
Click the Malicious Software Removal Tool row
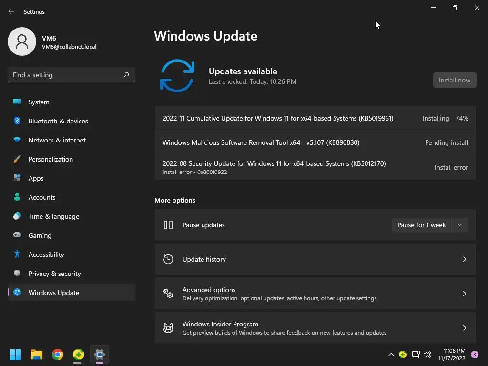point(315,142)
